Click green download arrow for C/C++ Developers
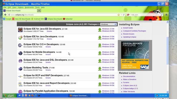This screenshot has height=99, width=177. [x=100, y=45]
